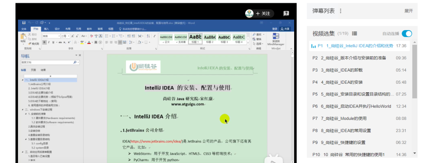This screenshot has width=440, height=163.
Task: Toggle Italic formatting in the ribbon
Action: click(49, 42)
